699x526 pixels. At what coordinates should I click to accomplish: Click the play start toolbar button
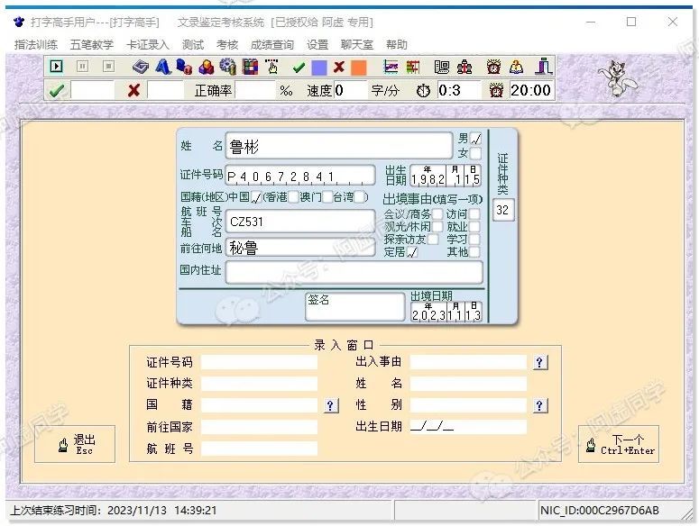pyautogui.click(x=56, y=67)
